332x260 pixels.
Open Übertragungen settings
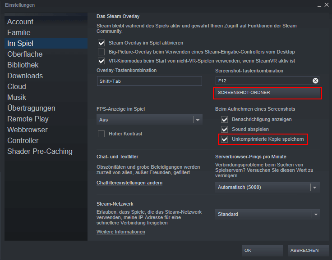tap(46, 108)
